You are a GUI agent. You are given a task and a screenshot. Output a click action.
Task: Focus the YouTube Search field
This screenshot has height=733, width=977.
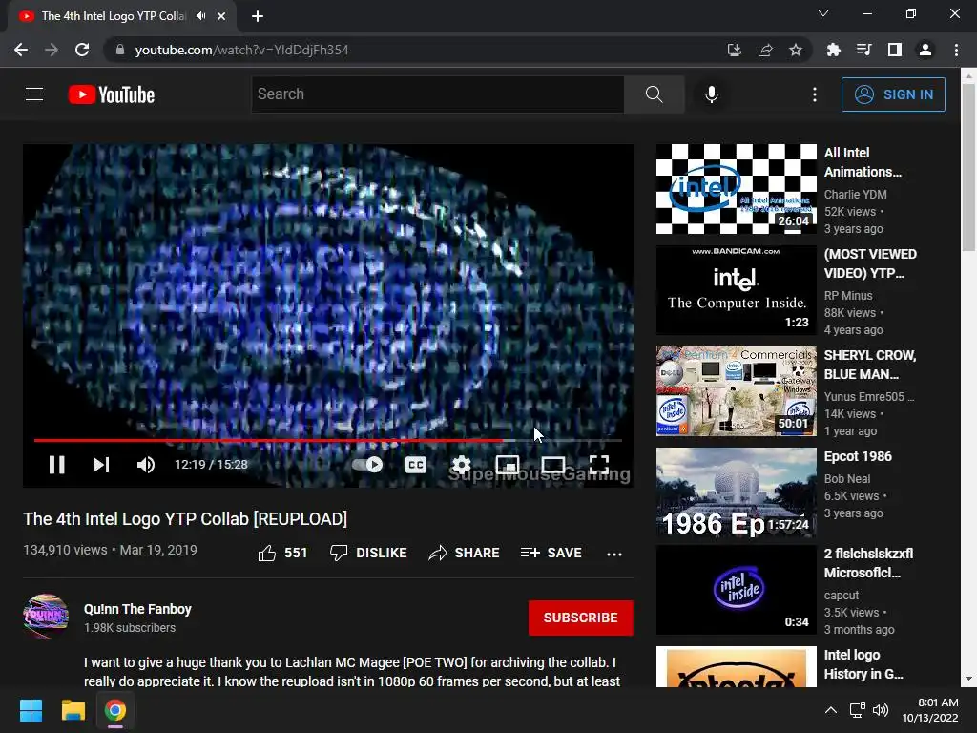tap(437, 94)
